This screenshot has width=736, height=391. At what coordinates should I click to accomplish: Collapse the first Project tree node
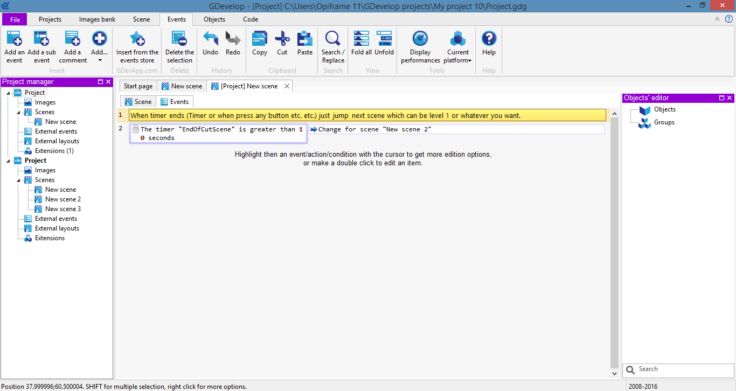[9, 93]
